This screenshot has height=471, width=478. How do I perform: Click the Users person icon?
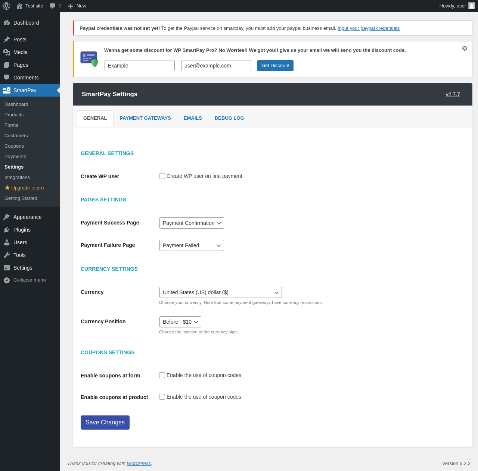(7, 242)
